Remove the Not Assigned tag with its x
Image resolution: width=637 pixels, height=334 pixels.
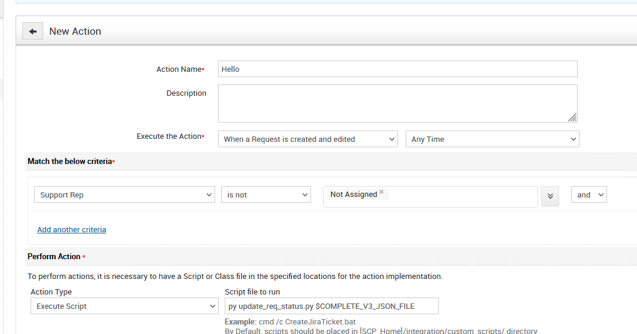381,192
